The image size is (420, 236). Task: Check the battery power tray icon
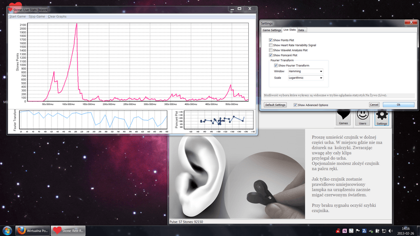pos(378,231)
